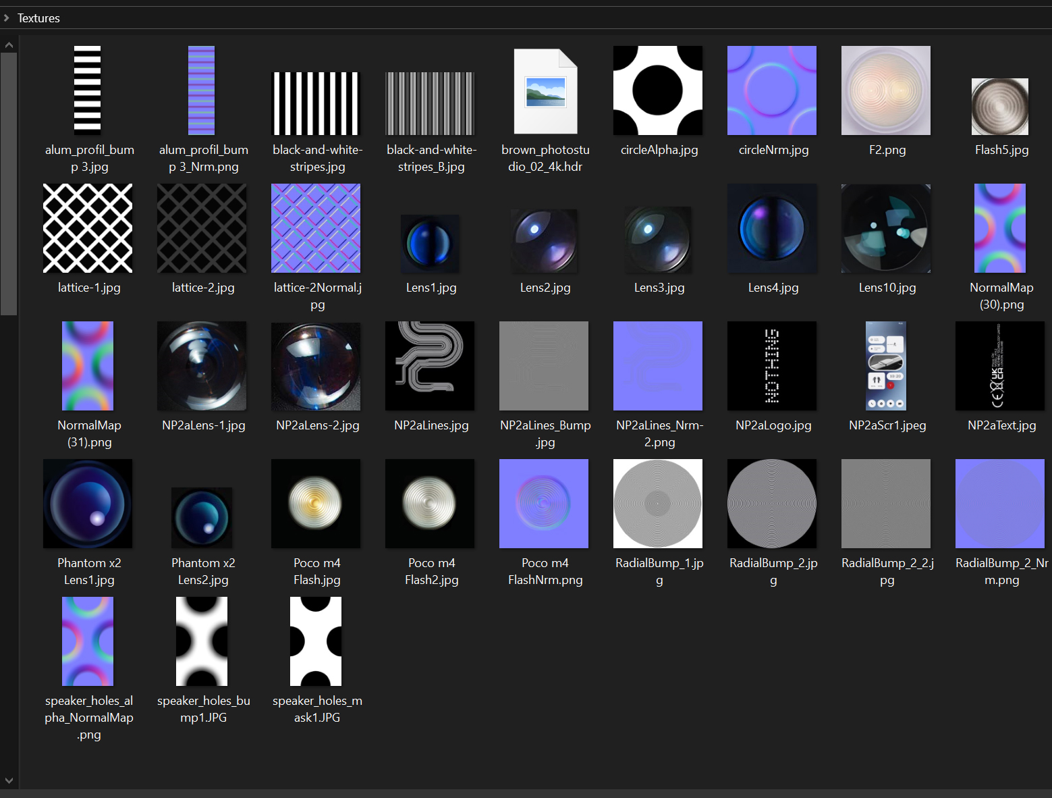Select the lattice-2Normal.jpg thumbnail
This screenshot has width=1052, height=798.
point(316,228)
